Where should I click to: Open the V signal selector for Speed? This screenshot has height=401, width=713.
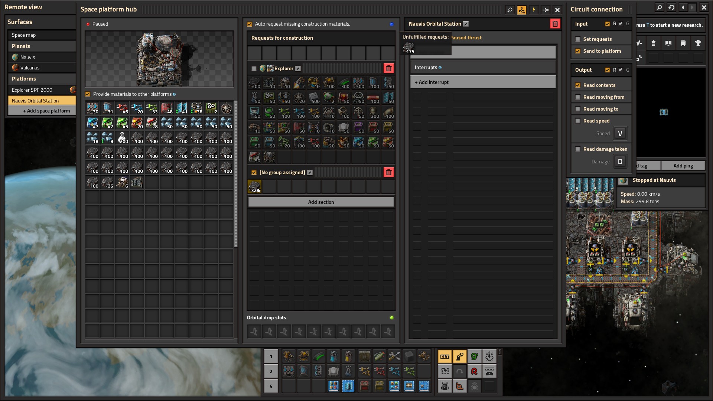coord(620,133)
